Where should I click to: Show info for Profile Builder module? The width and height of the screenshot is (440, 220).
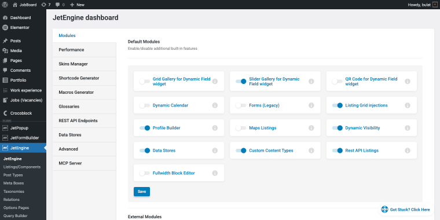(215, 128)
